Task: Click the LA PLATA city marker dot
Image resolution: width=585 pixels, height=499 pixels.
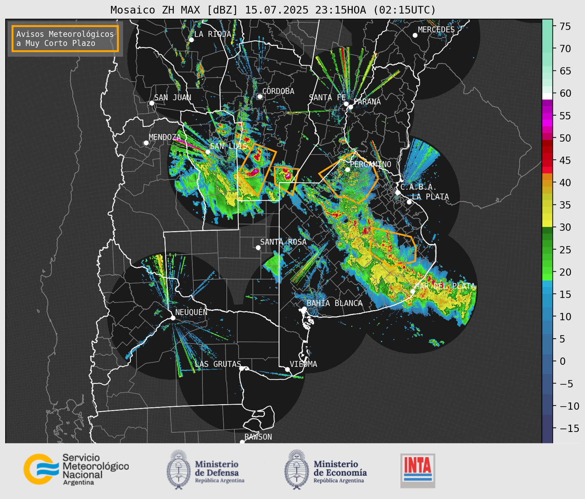Action: click(x=409, y=202)
